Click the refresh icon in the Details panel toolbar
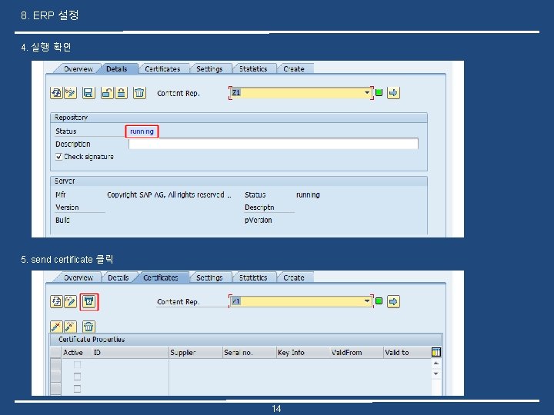 coord(56,93)
